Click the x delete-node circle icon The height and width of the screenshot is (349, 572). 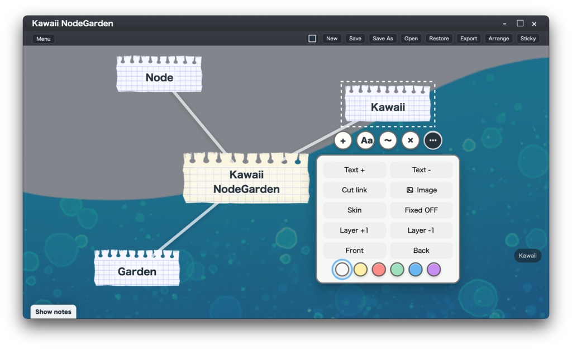(411, 140)
